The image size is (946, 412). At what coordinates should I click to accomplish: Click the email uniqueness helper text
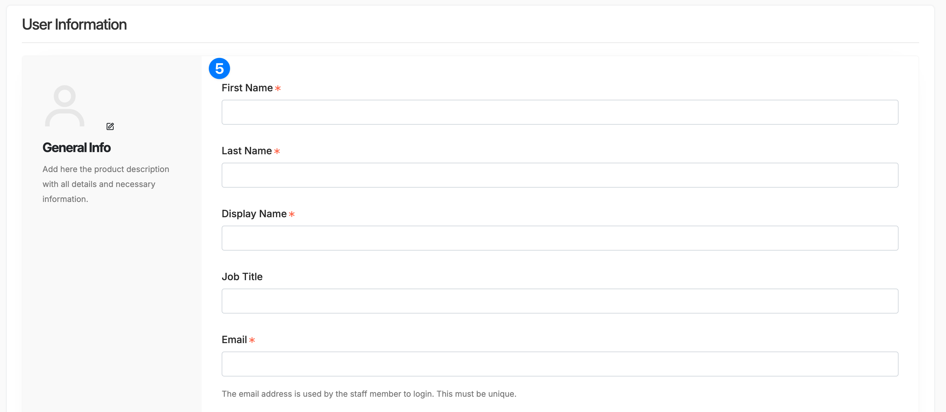point(369,394)
